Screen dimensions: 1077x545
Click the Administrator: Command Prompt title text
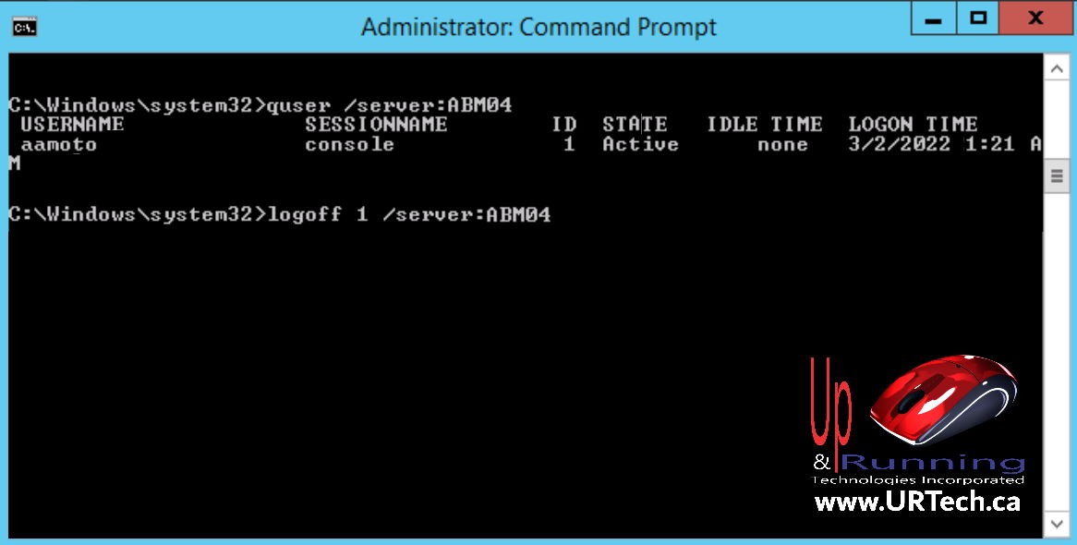538,28
